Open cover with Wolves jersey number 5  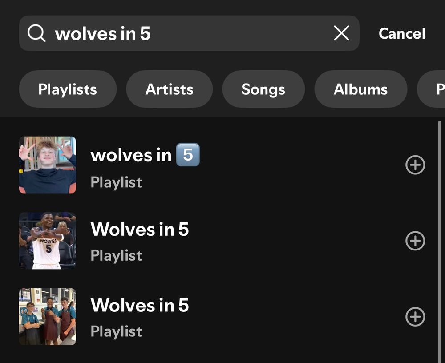(48, 241)
